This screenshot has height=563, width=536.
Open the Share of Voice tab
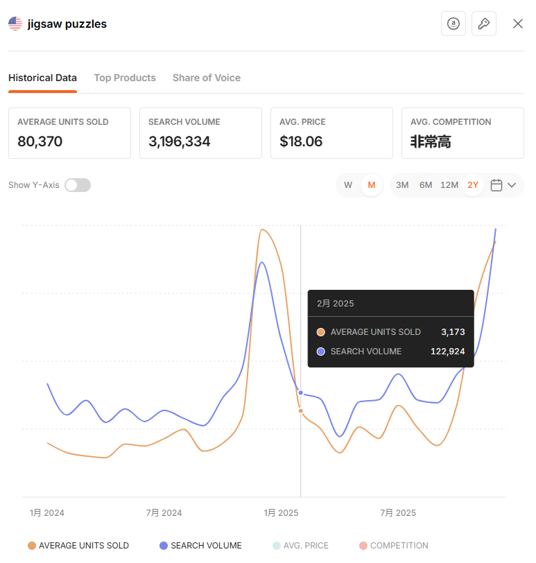[x=207, y=78]
